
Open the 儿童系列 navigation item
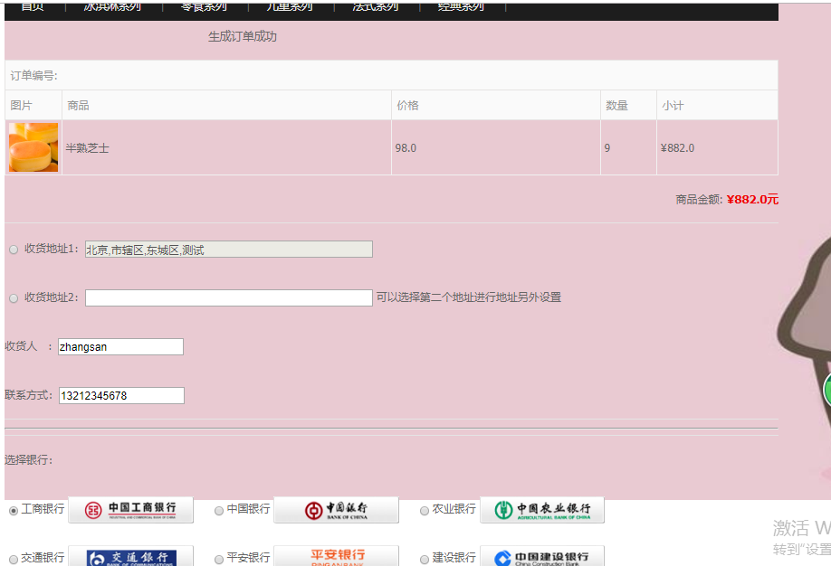click(290, 6)
